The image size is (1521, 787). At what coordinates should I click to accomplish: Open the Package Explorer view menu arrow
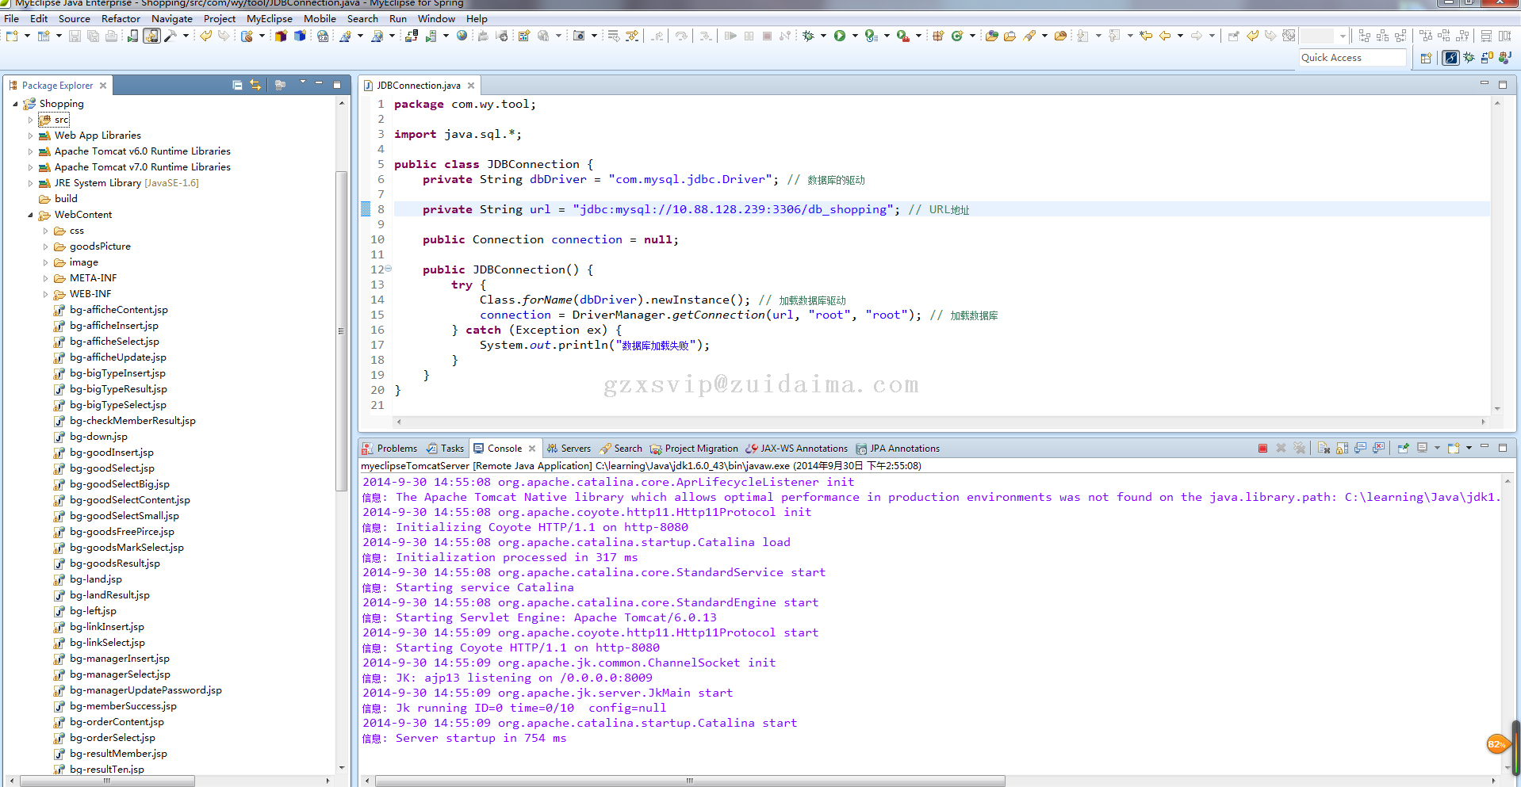(x=302, y=83)
